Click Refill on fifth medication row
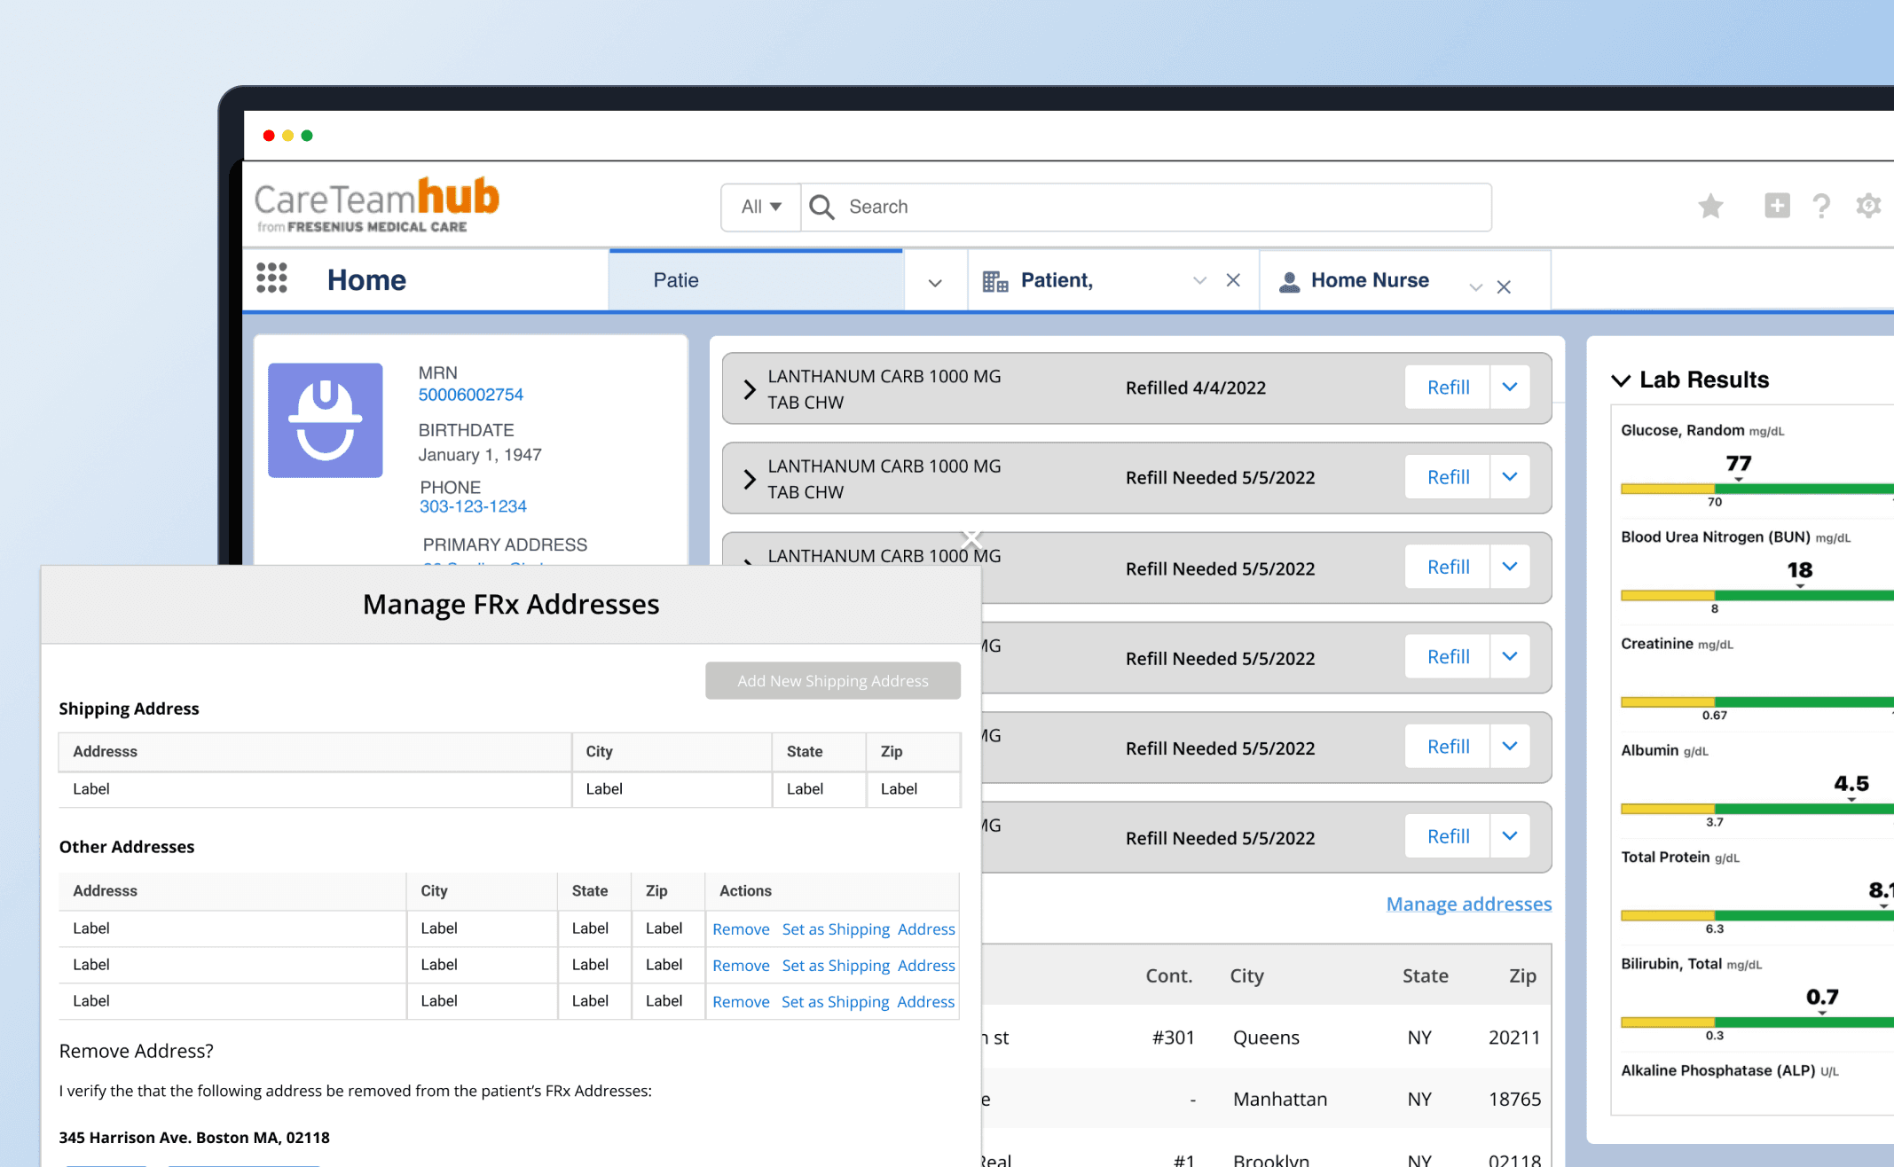This screenshot has width=1894, height=1167. [x=1448, y=747]
